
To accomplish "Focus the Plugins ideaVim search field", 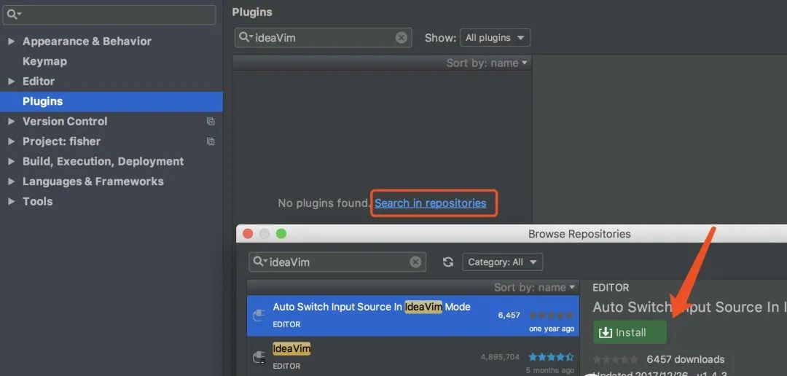I will click(324, 38).
